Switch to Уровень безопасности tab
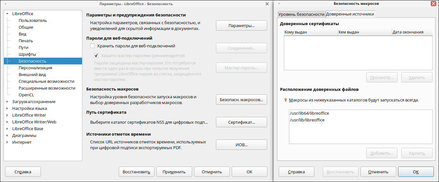 (x=301, y=14)
